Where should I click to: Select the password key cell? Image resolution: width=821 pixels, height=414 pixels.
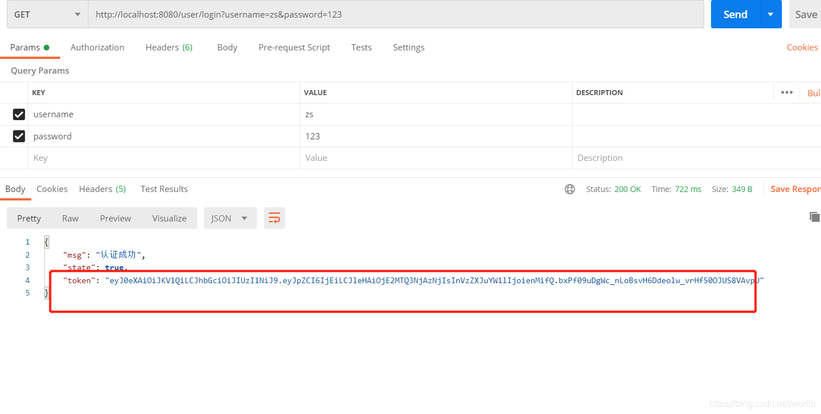(x=164, y=136)
